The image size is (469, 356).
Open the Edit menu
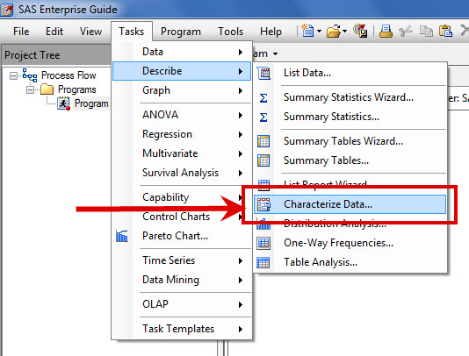(54, 32)
